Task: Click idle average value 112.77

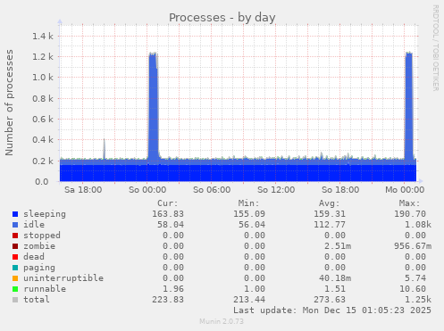Action: click(x=330, y=225)
